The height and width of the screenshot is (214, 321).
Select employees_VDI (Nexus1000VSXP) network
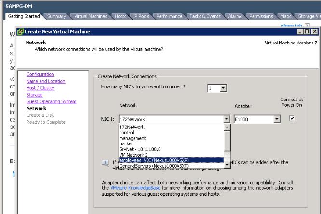tap(172, 160)
